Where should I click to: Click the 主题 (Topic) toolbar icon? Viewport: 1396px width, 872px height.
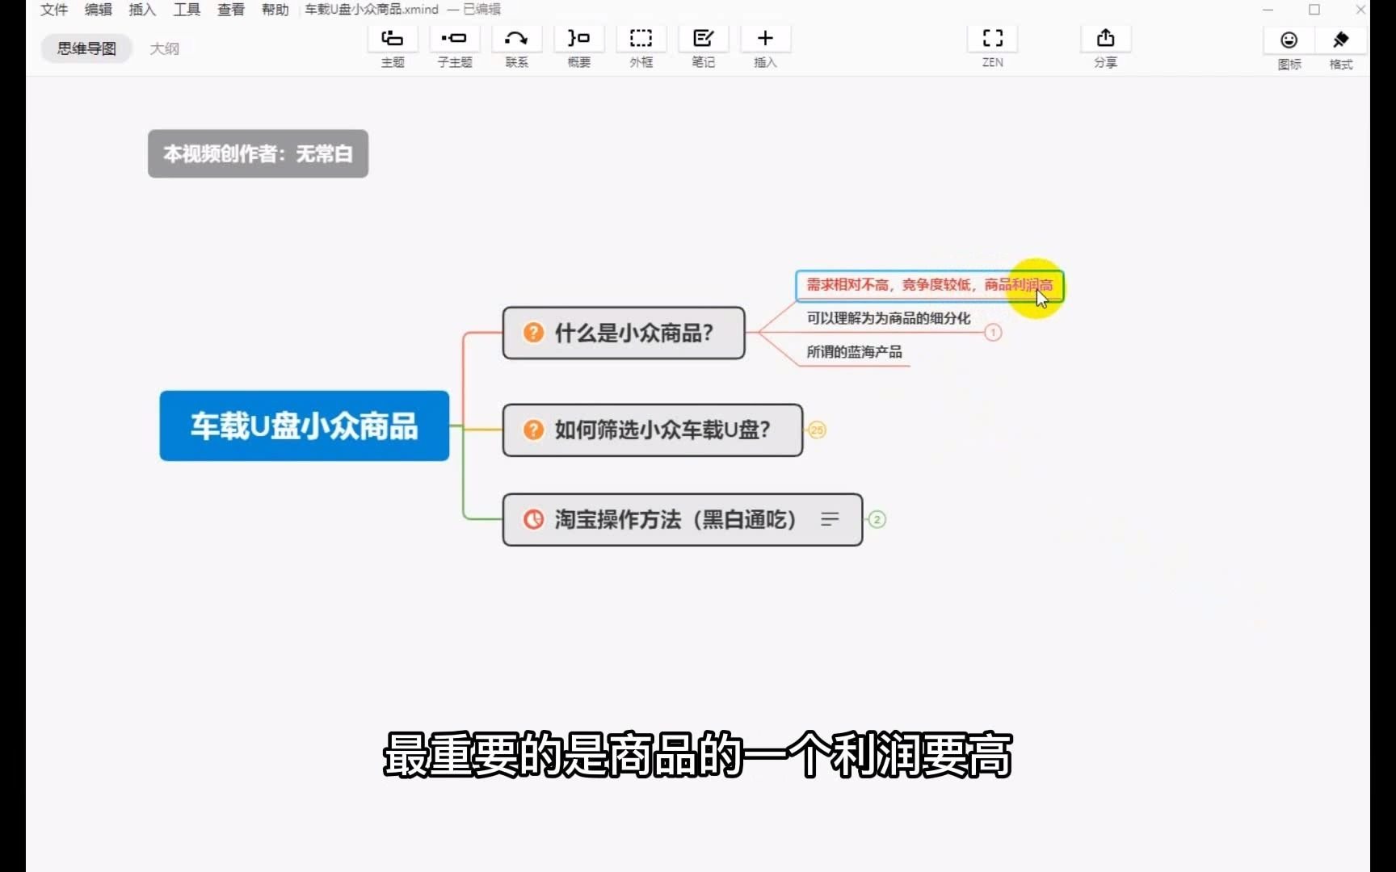coord(393,38)
